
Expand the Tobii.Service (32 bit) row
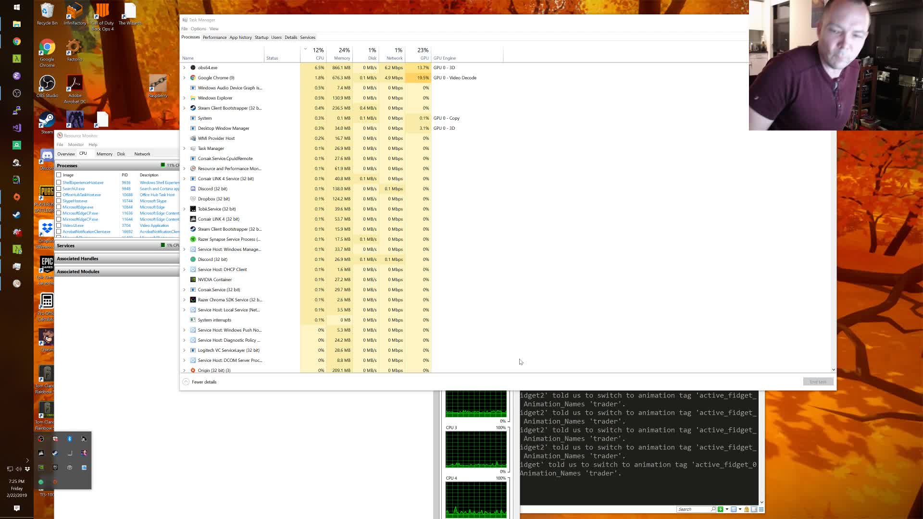point(184,209)
